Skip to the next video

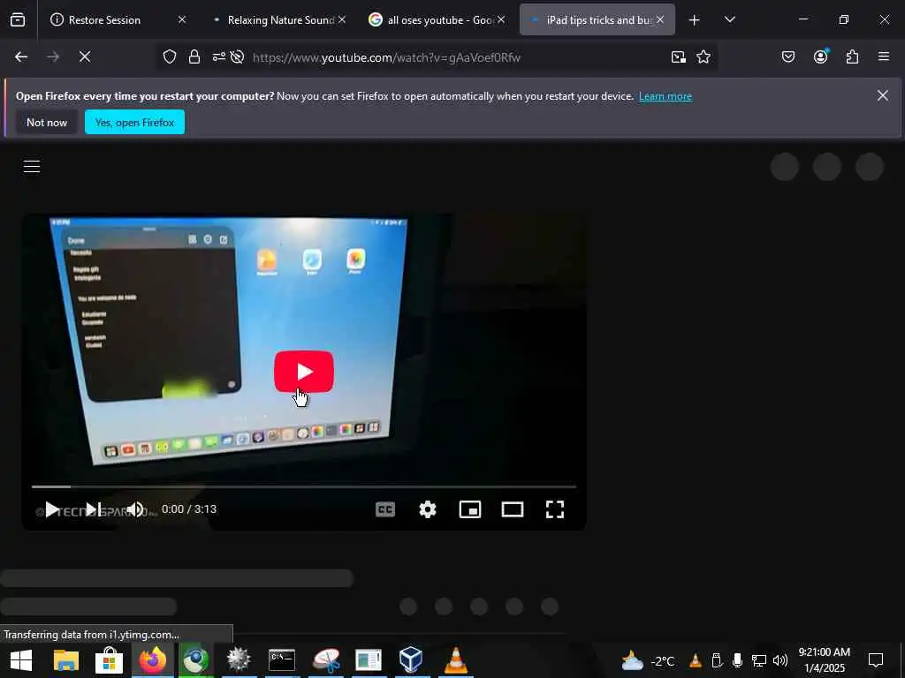tap(93, 509)
